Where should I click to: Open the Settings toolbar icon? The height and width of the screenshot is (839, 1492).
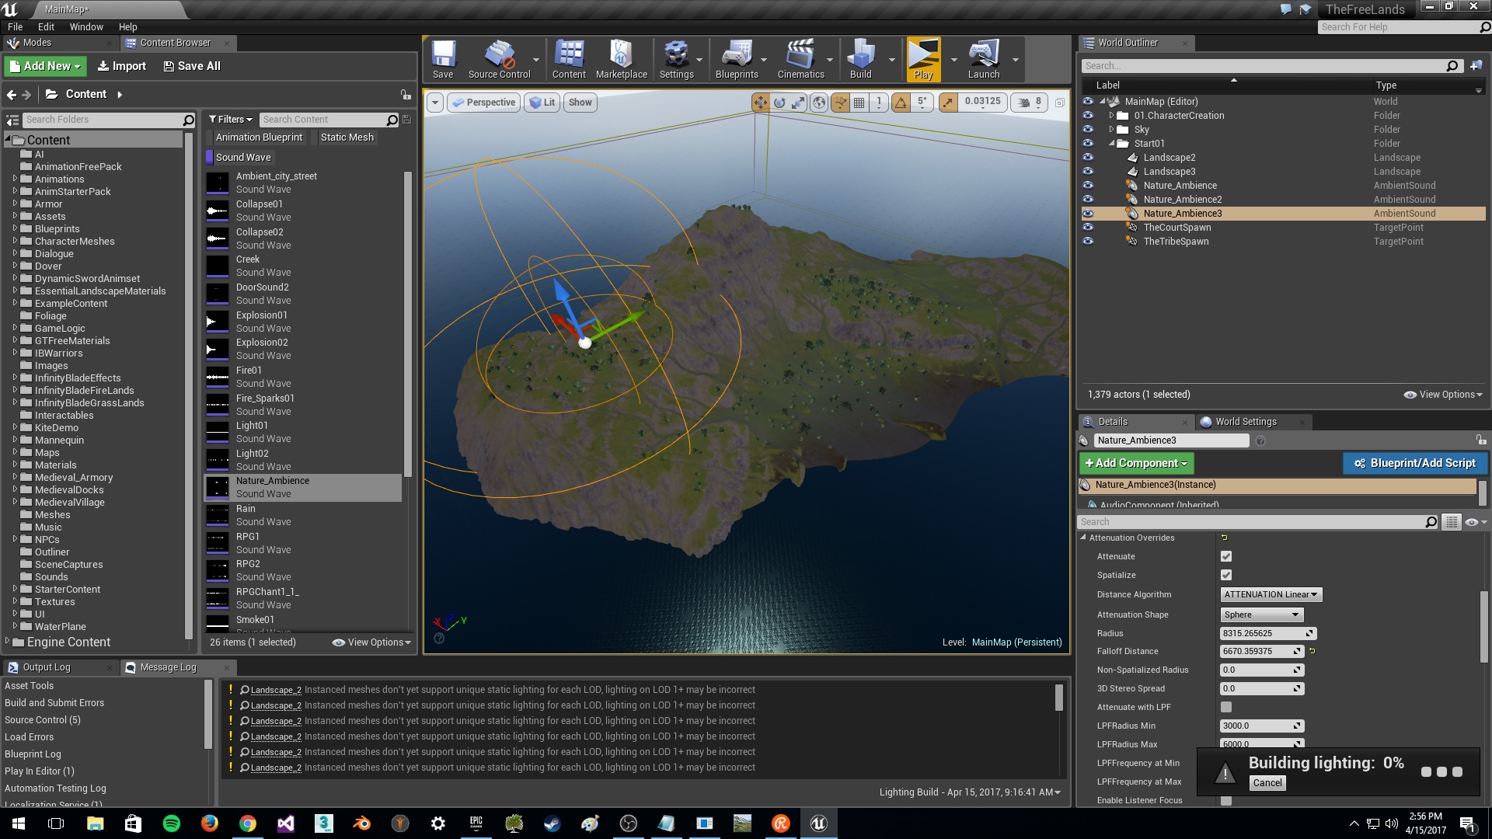pyautogui.click(x=676, y=60)
